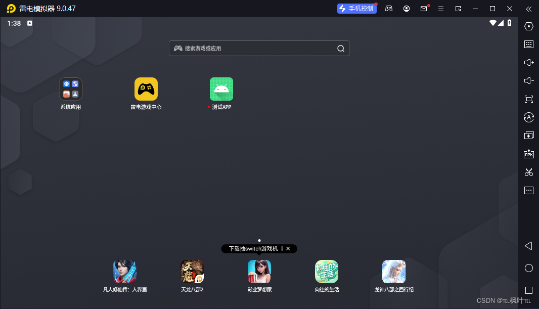Tap the Android back triangle button
The image size is (539, 309).
tap(529, 246)
